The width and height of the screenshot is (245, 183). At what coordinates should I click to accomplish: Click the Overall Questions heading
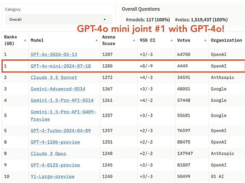[x=141, y=9]
